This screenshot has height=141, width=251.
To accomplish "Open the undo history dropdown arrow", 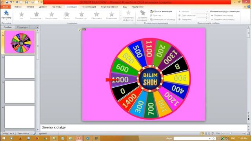I will click(14, 2).
